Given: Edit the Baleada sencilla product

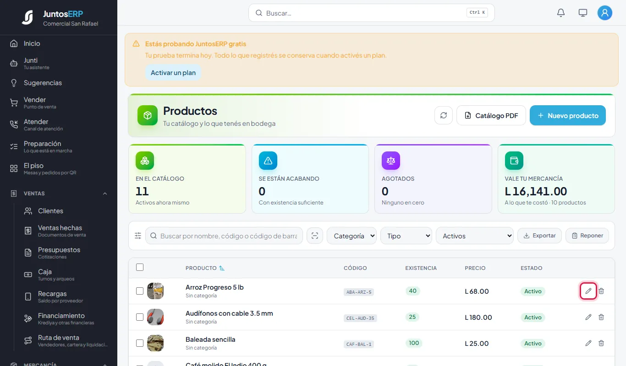Looking at the screenshot, I should (588, 343).
